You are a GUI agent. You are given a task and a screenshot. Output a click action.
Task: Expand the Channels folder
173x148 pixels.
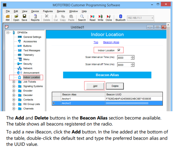point(14,109)
